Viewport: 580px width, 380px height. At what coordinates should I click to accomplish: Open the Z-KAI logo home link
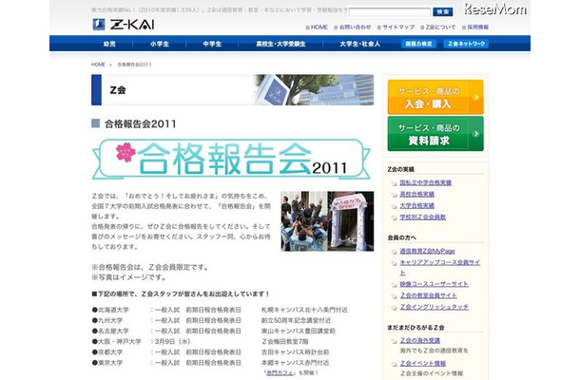pos(124,25)
